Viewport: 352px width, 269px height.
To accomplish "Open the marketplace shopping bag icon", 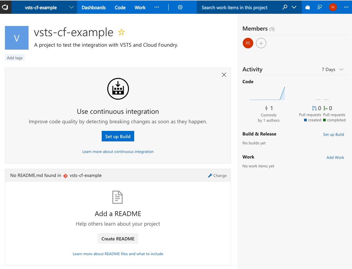I will pos(307,7).
